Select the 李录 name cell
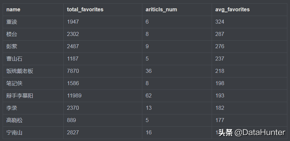Screen dimensions: 290x141 (12, 108)
